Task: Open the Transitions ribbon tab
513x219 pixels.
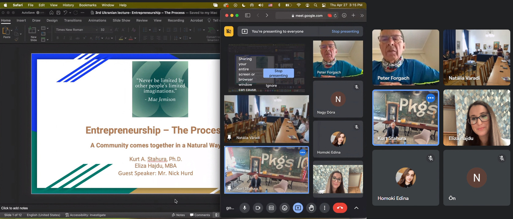Action: (73, 21)
